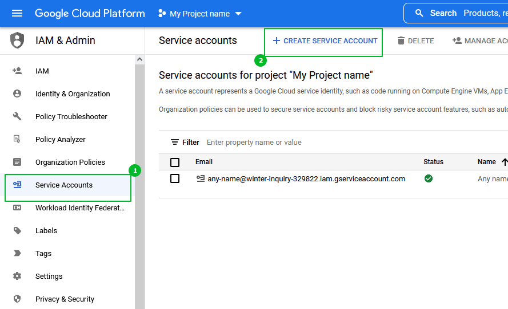This screenshot has width=508, height=309.
Task: Click Create Service Account button
Action: [x=325, y=41]
